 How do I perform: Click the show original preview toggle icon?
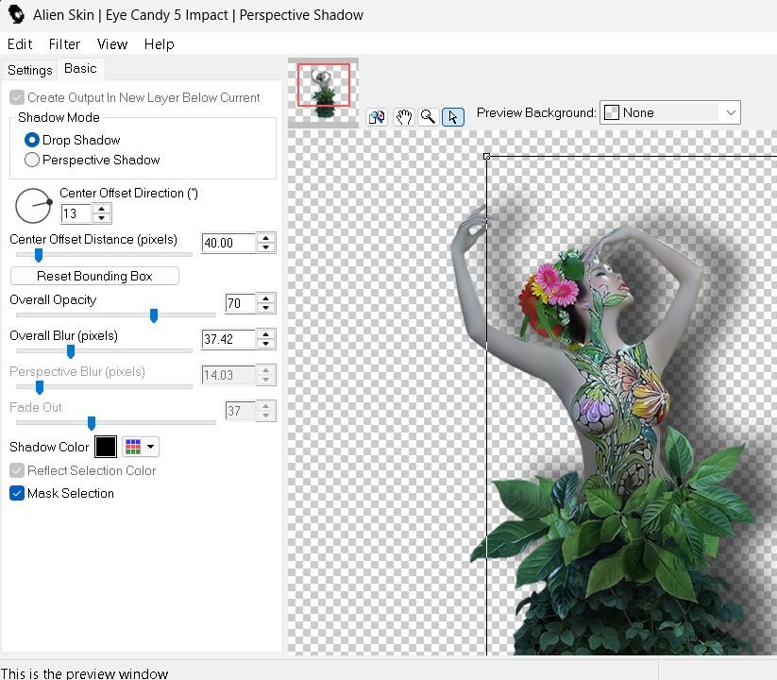(377, 117)
